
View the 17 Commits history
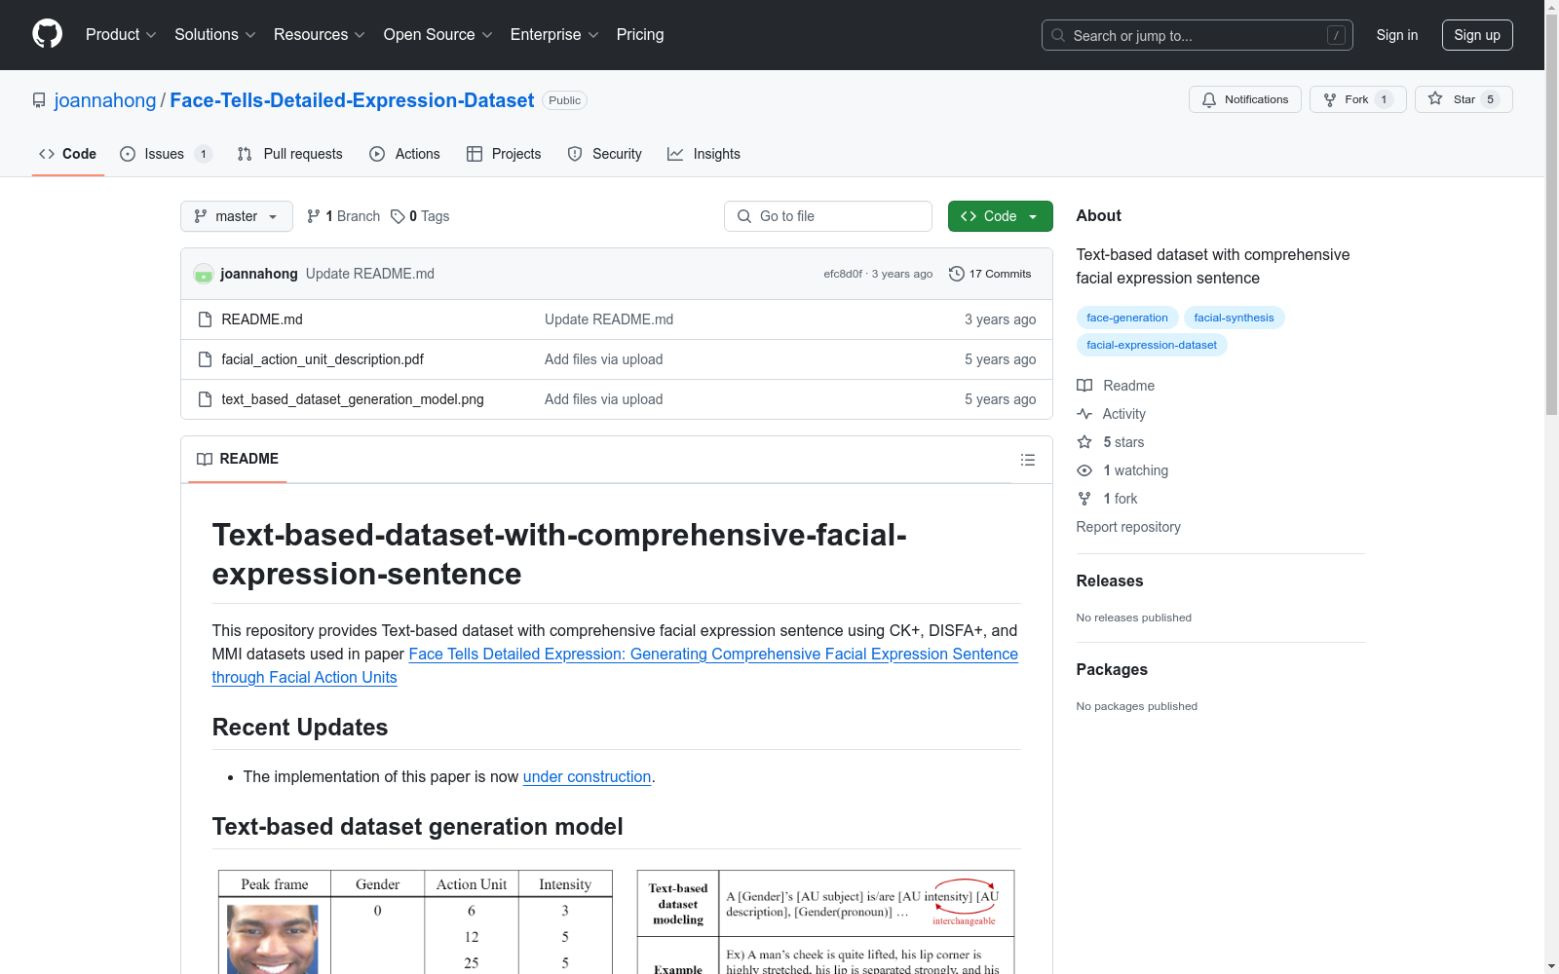coord(990,274)
